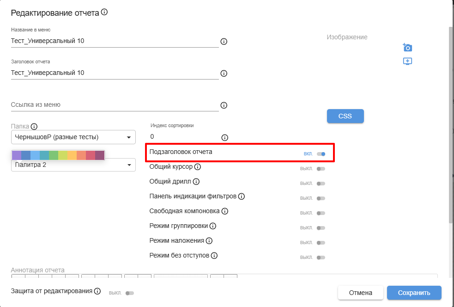Click info icon next to dialog title
The width and height of the screenshot is (454, 307).
pos(104,12)
